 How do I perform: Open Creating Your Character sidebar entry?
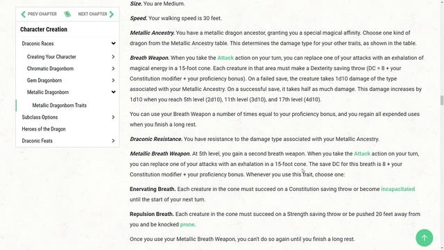(x=51, y=57)
